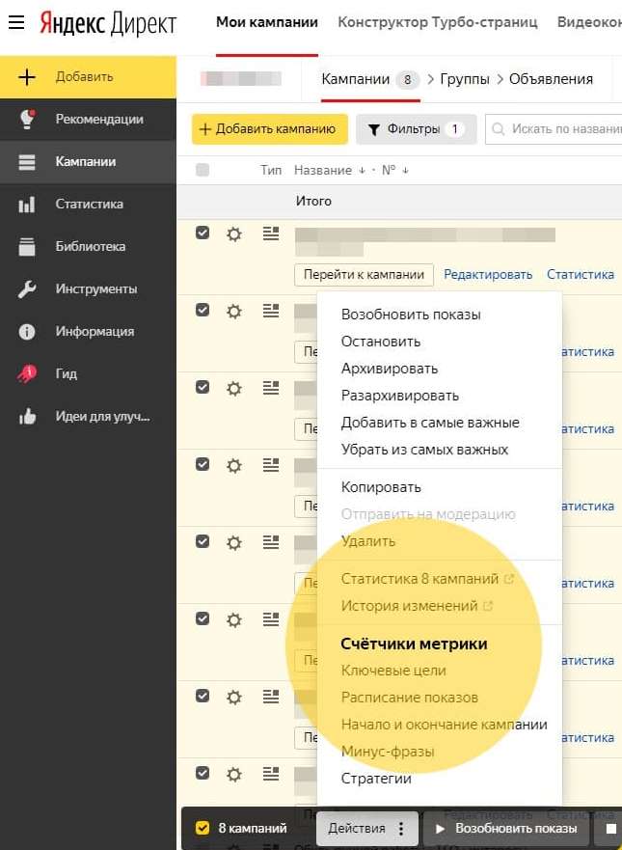Click the Редактировать link in the first row
Screen dimensions: 622x850
coord(488,274)
